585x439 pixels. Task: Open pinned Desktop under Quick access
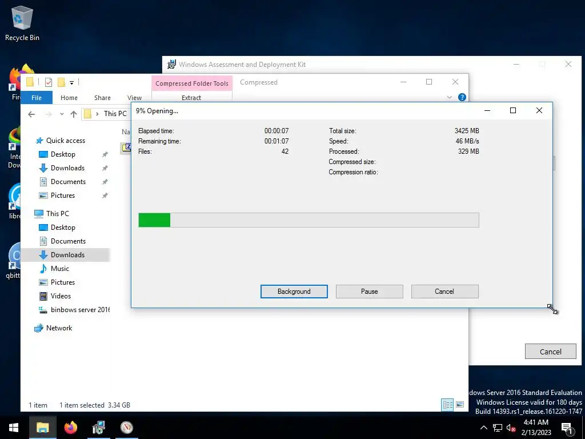[x=63, y=154]
